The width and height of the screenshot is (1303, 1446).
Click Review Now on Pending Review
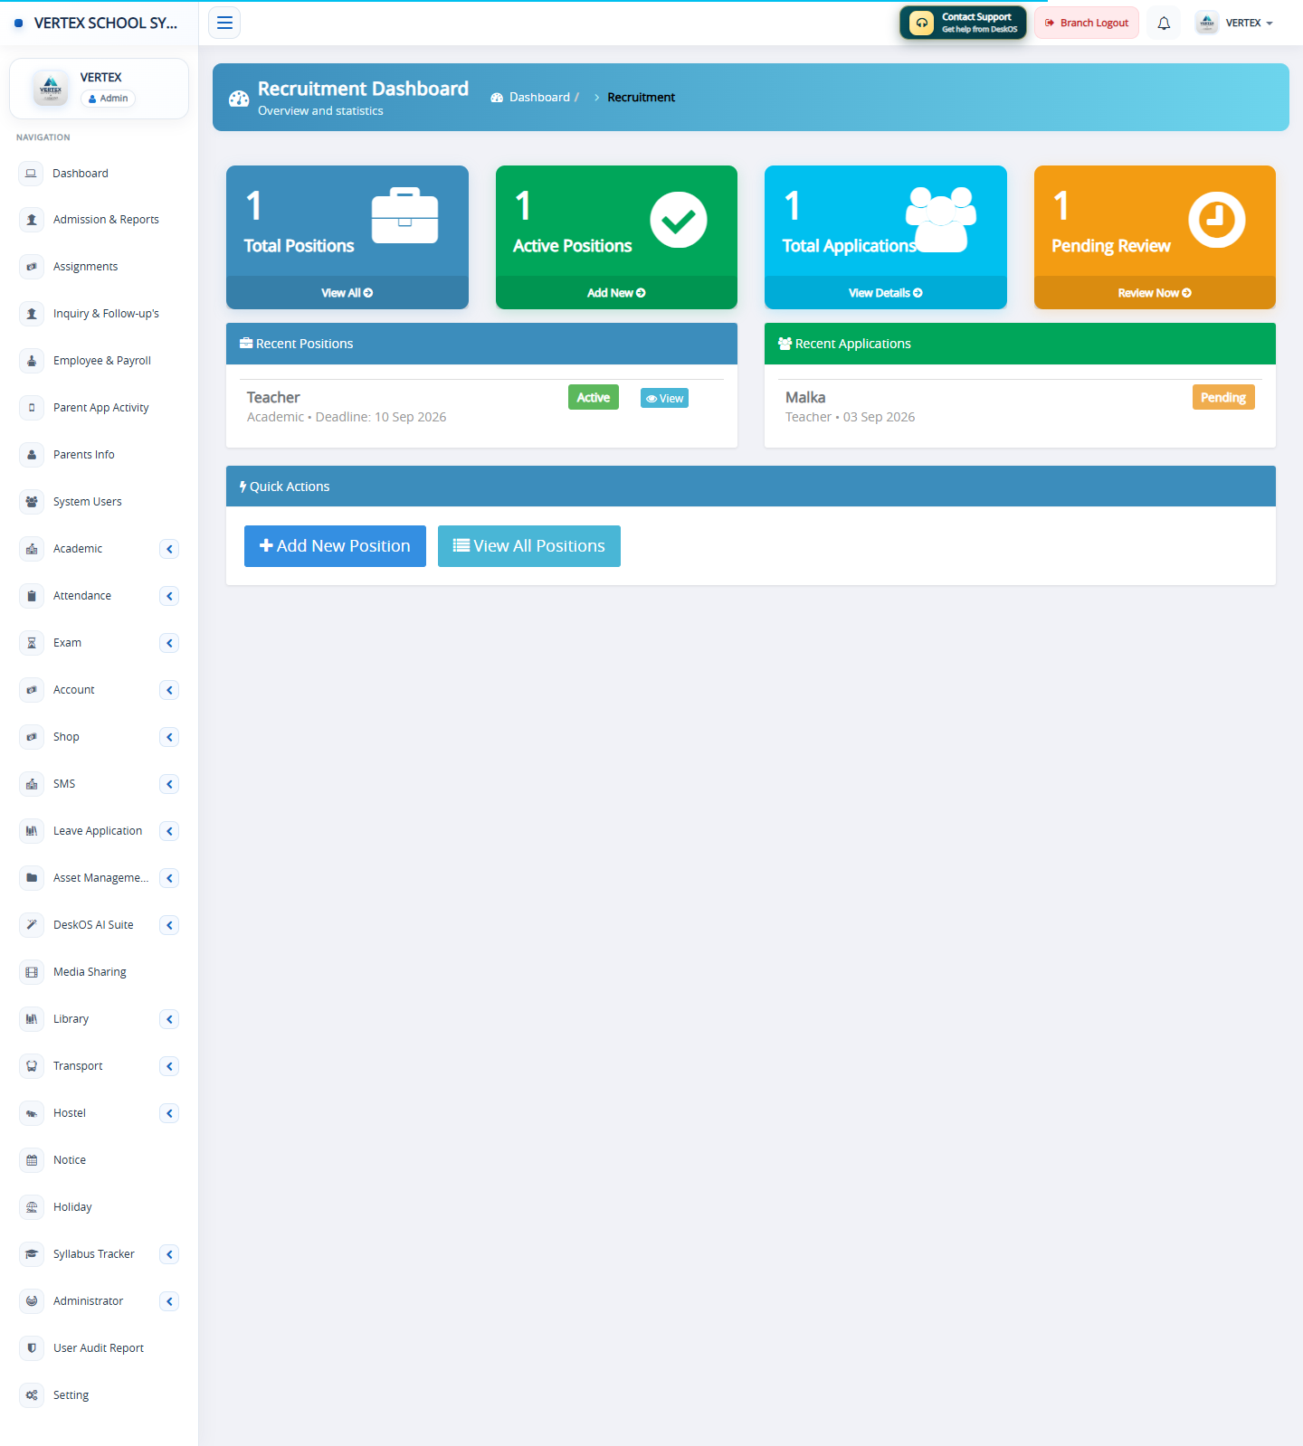1155,293
